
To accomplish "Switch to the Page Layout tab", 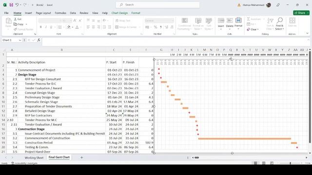I will tap(43, 13).
